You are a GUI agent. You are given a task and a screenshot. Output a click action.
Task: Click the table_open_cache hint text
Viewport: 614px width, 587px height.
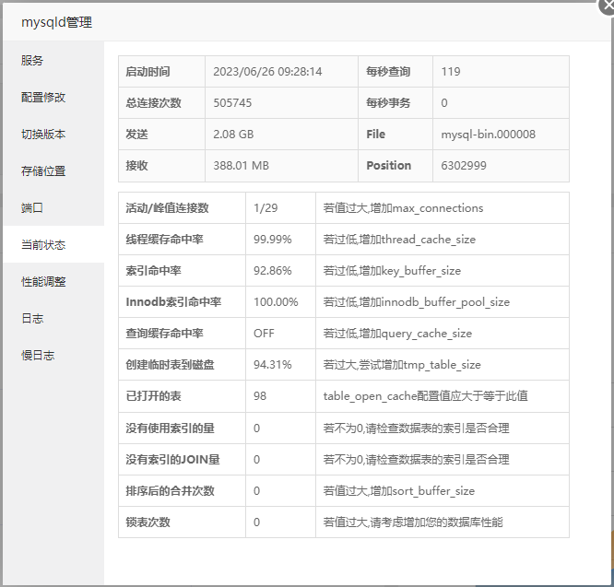coord(425,396)
